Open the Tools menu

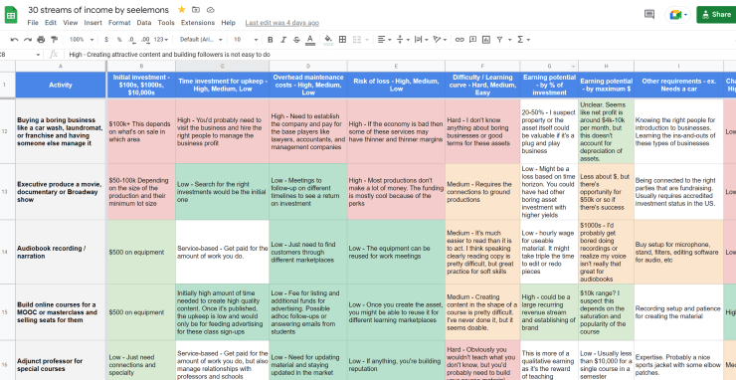166,23
